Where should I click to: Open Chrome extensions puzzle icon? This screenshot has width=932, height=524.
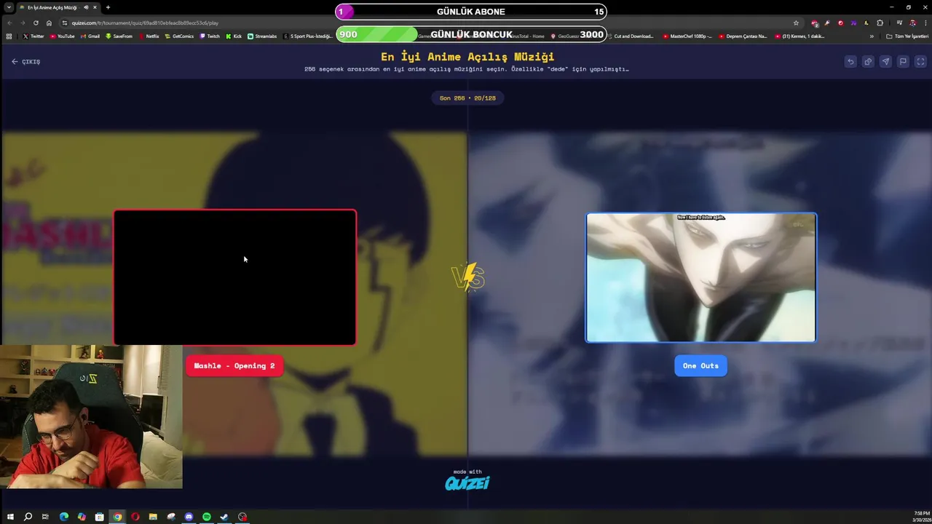[880, 23]
